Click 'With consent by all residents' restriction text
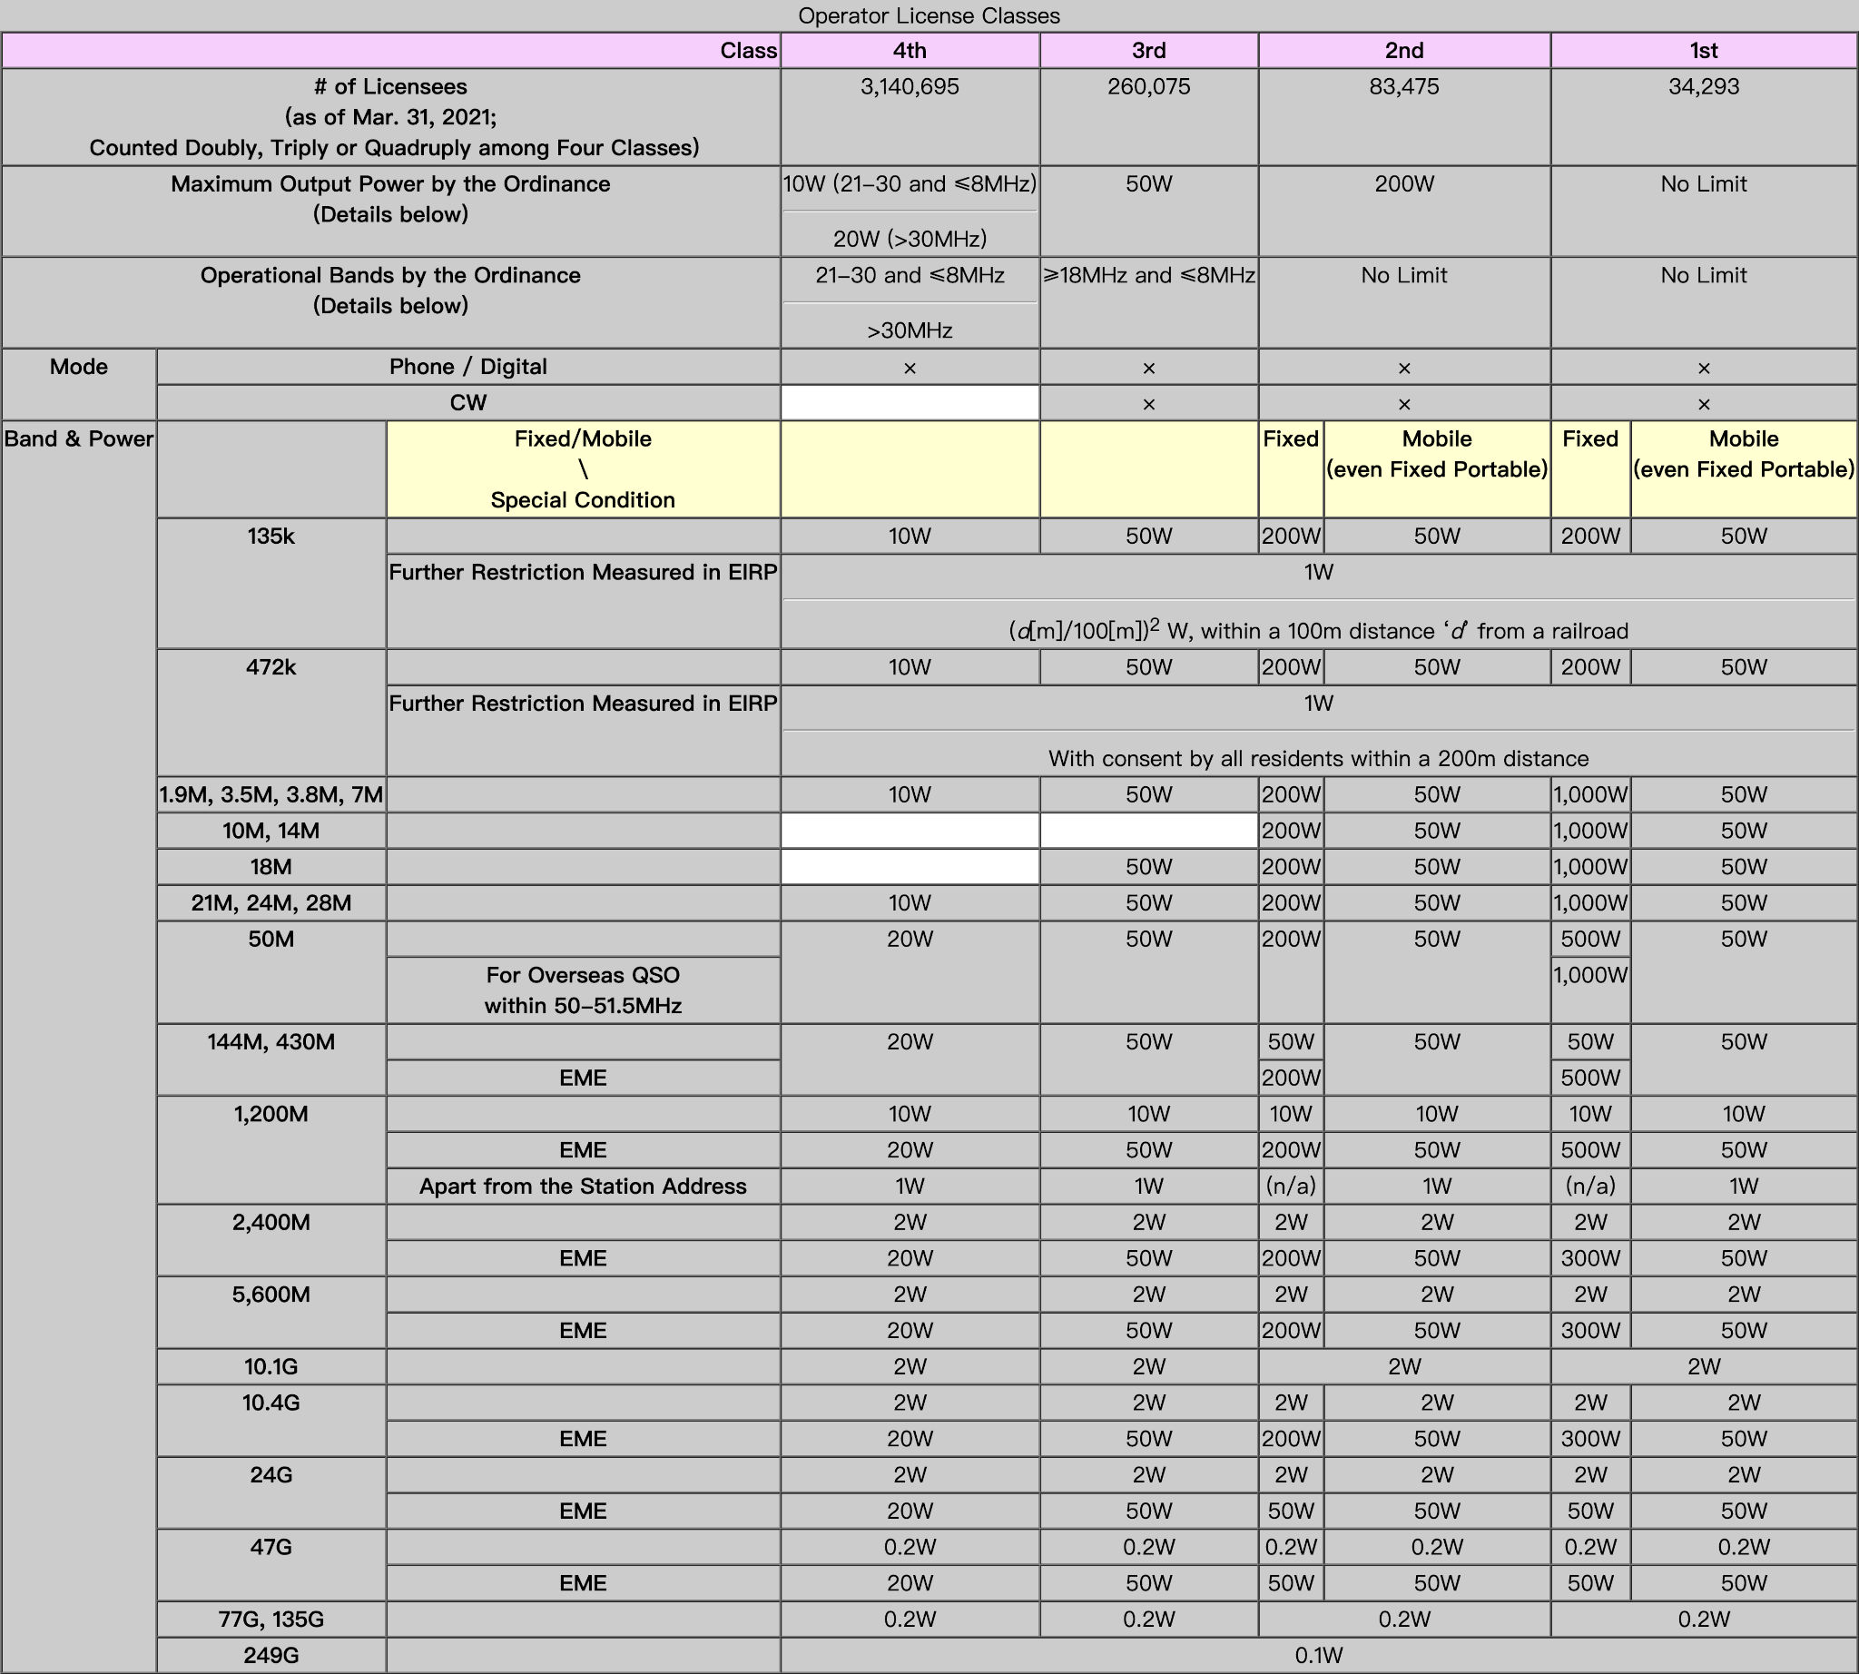The width and height of the screenshot is (1859, 1674). tap(1318, 759)
